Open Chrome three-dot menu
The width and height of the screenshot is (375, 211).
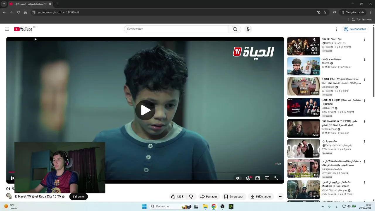[x=371, y=12]
